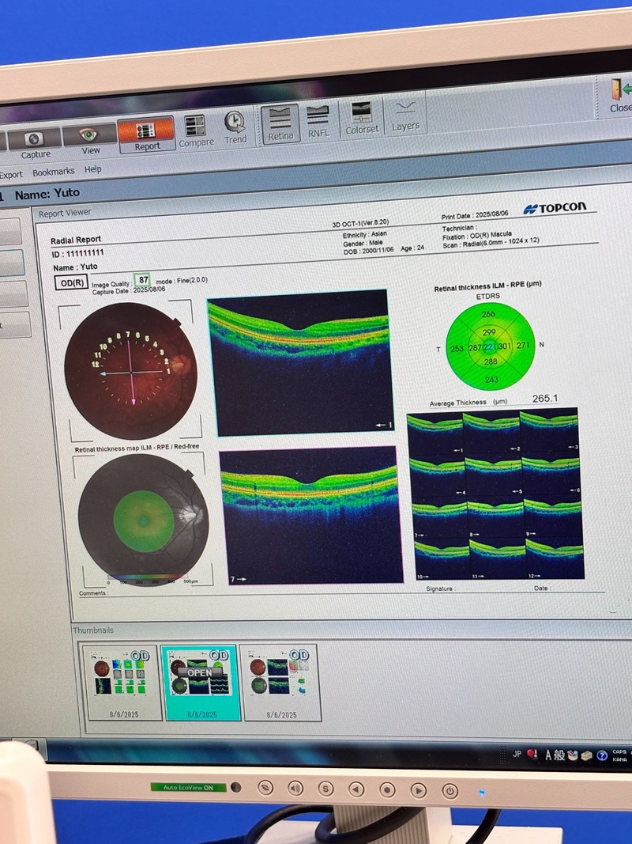Click the JP language indicator in taskbar
The width and height of the screenshot is (632, 844).
point(517,754)
